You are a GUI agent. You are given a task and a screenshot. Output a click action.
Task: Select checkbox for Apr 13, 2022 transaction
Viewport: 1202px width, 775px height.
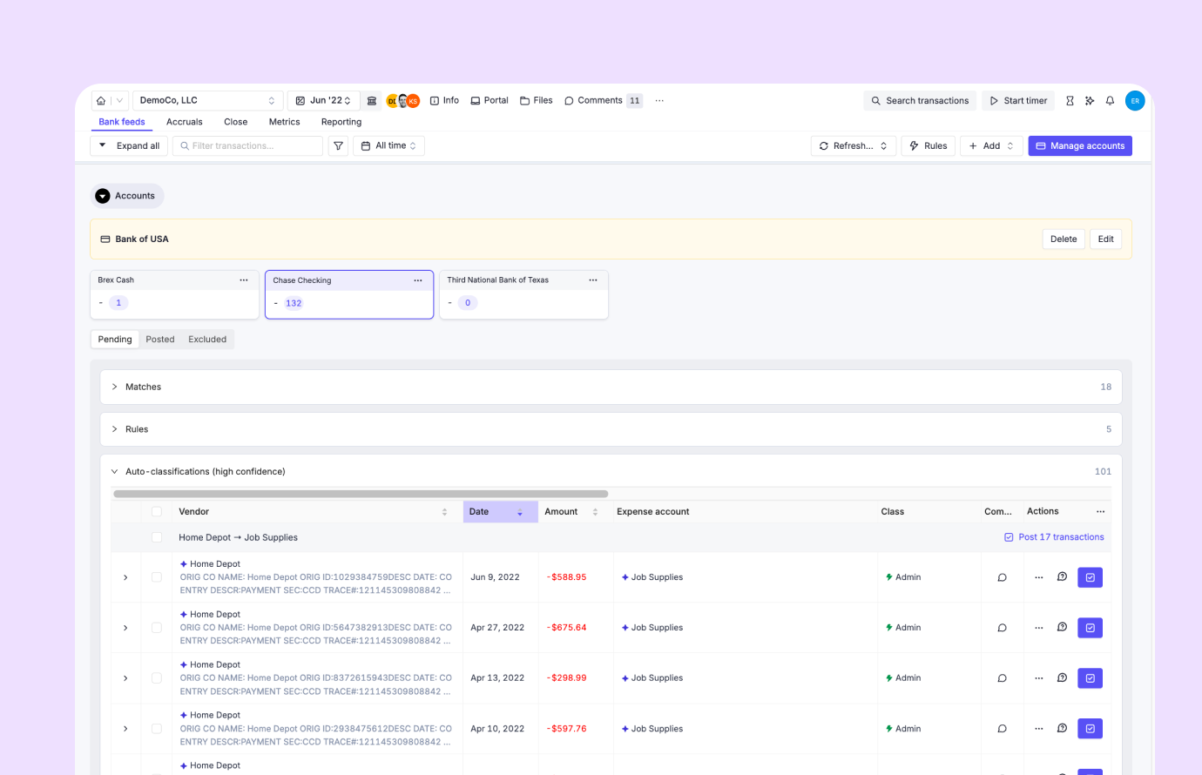pyautogui.click(x=157, y=678)
